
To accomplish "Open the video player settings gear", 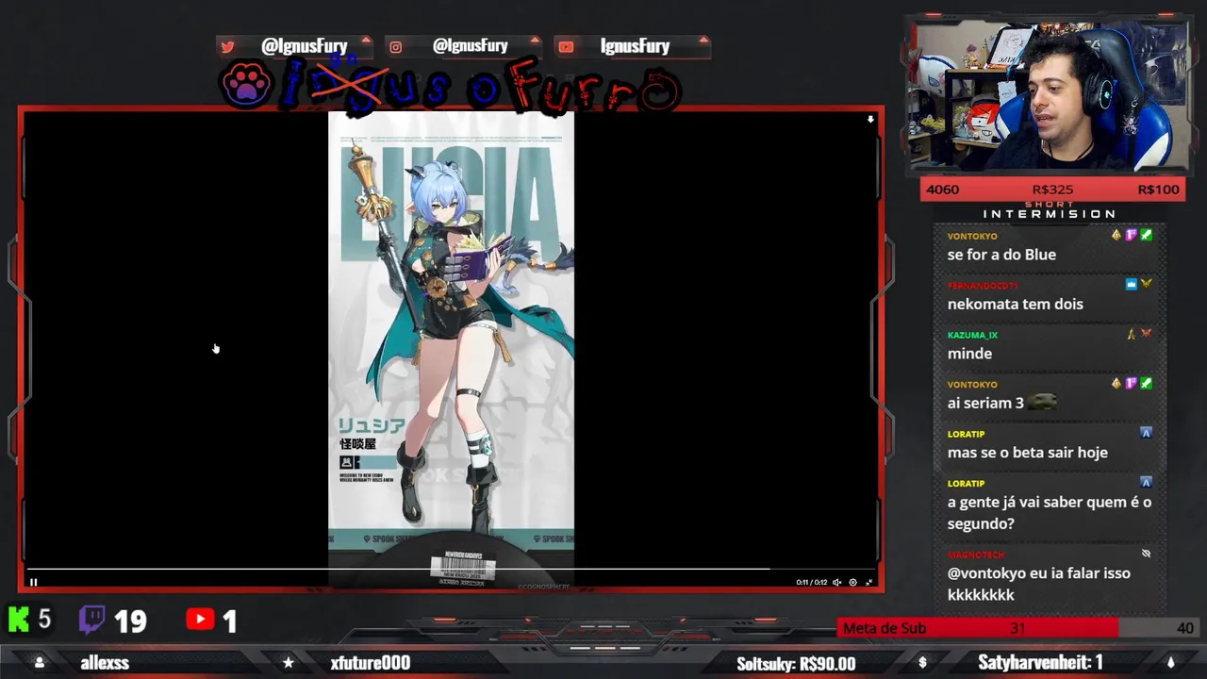I will click(852, 582).
